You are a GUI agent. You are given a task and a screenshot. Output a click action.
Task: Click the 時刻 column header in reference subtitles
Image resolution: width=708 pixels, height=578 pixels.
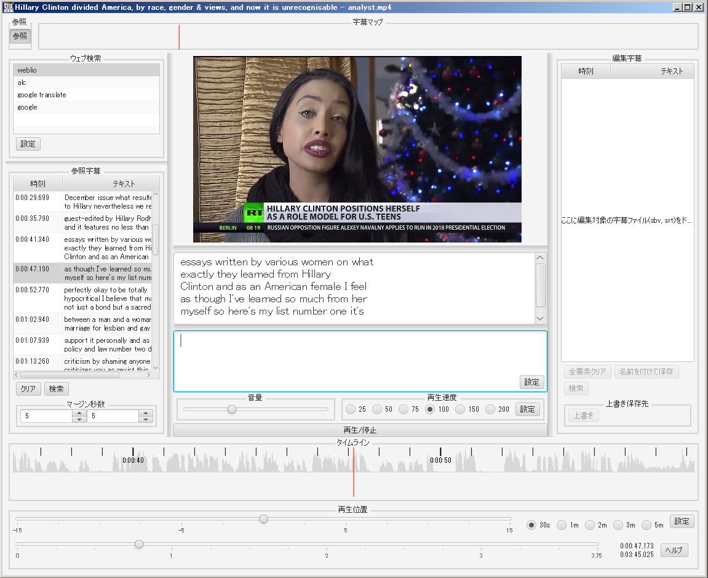[38, 183]
